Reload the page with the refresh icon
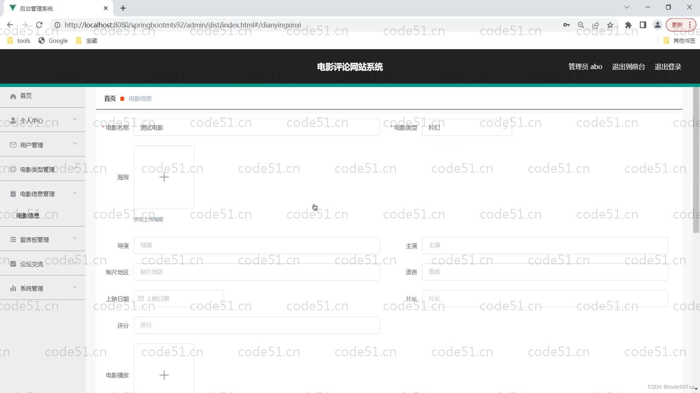 (x=39, y=25)
